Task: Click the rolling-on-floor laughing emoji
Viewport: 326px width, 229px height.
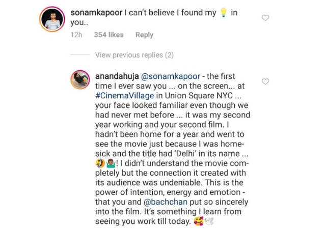Action: (x=100, y=163)
